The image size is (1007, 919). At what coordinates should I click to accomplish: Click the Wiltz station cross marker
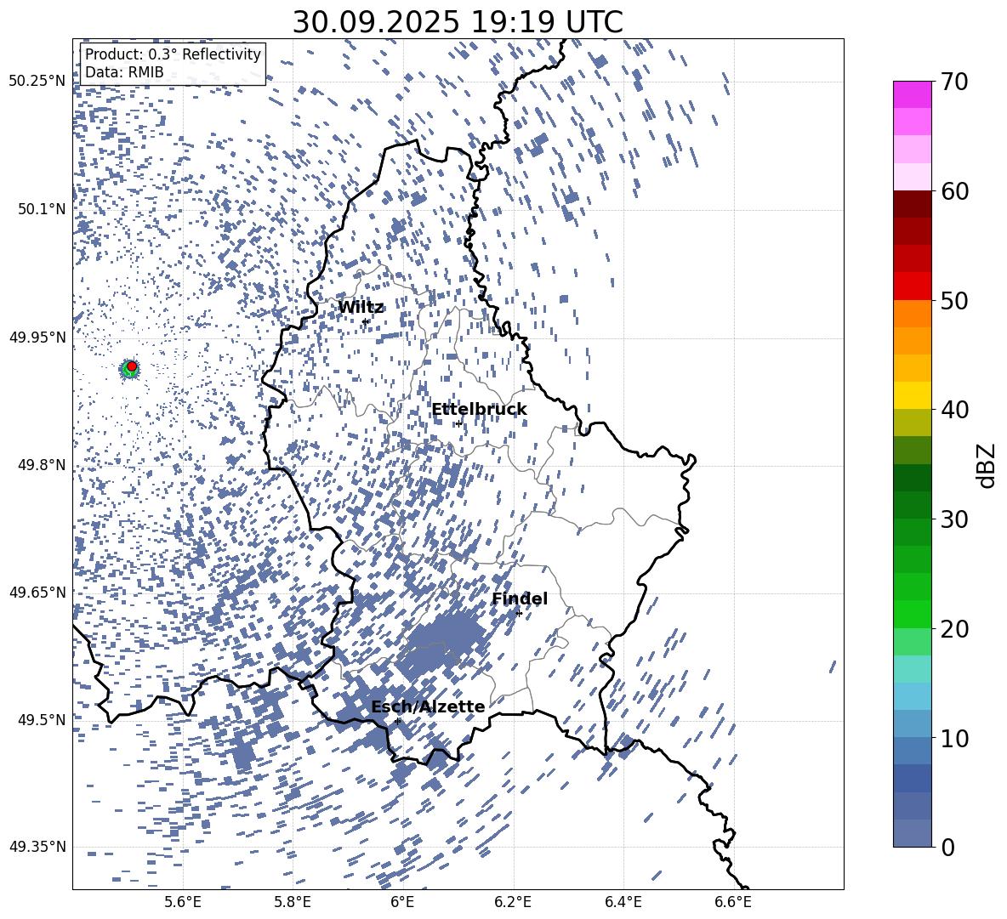(x=365, y=321)
